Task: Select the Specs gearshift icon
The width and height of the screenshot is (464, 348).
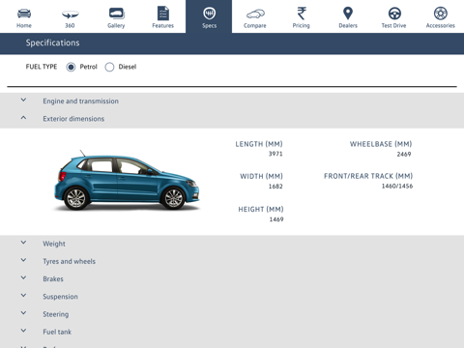Action: 210,14
